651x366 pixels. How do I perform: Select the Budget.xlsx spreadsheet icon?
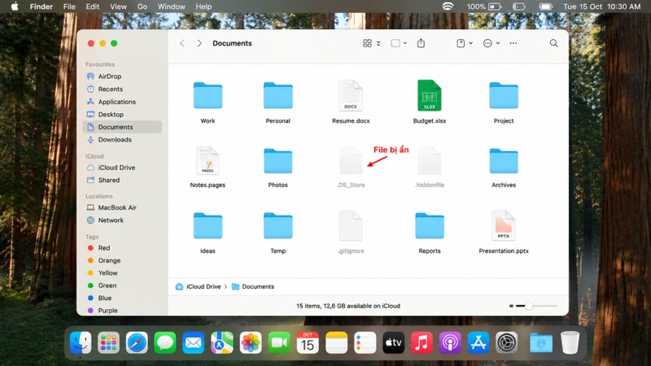(430, 95)
